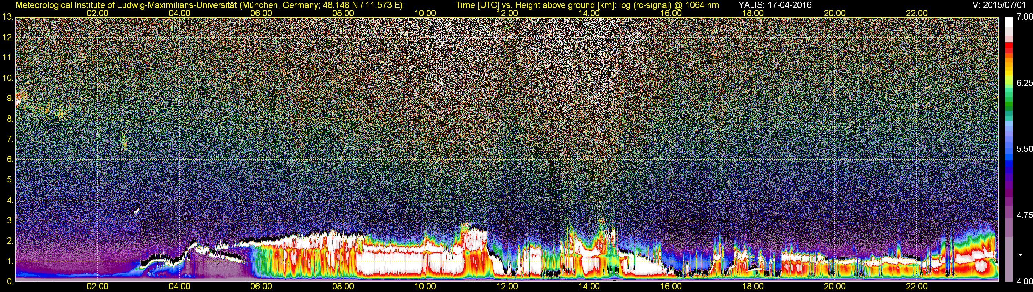Click the 9 km height axis label
This screenshot has height=292, width=1033.
[x=10, y=98]
